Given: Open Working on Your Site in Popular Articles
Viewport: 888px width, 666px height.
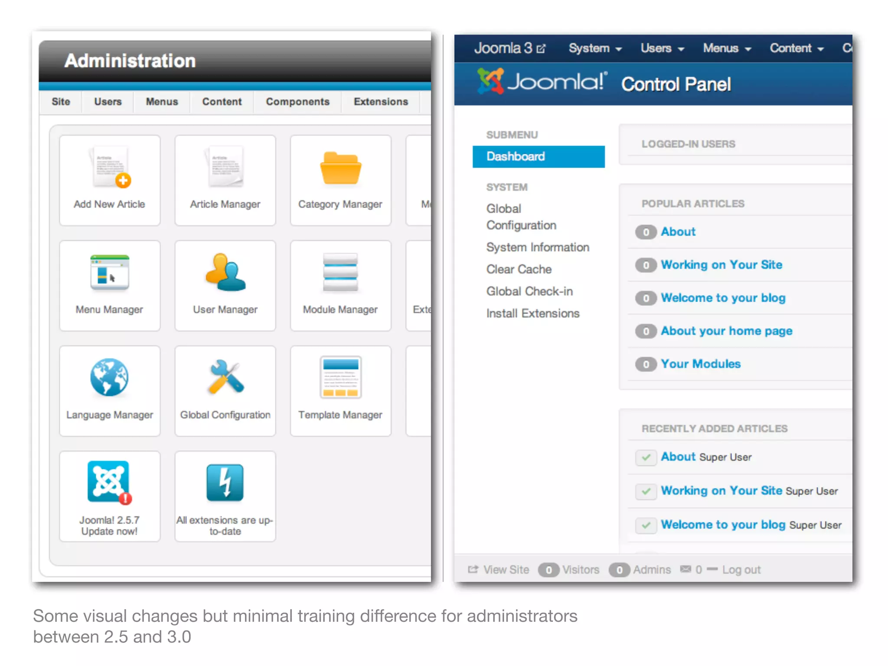Looking at the screenshot, I should click(721, 265).
